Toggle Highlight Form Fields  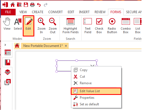click(x=70, y=26)
